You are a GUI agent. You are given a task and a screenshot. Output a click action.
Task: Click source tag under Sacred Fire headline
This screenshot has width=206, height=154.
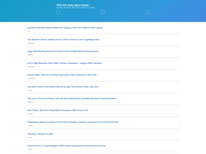(x=30, y=149)
